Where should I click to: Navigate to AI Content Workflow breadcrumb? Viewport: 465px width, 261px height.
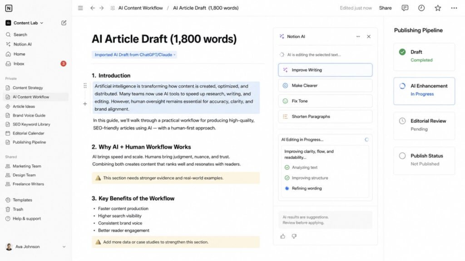pyautogui.click(x=140, y=8)
